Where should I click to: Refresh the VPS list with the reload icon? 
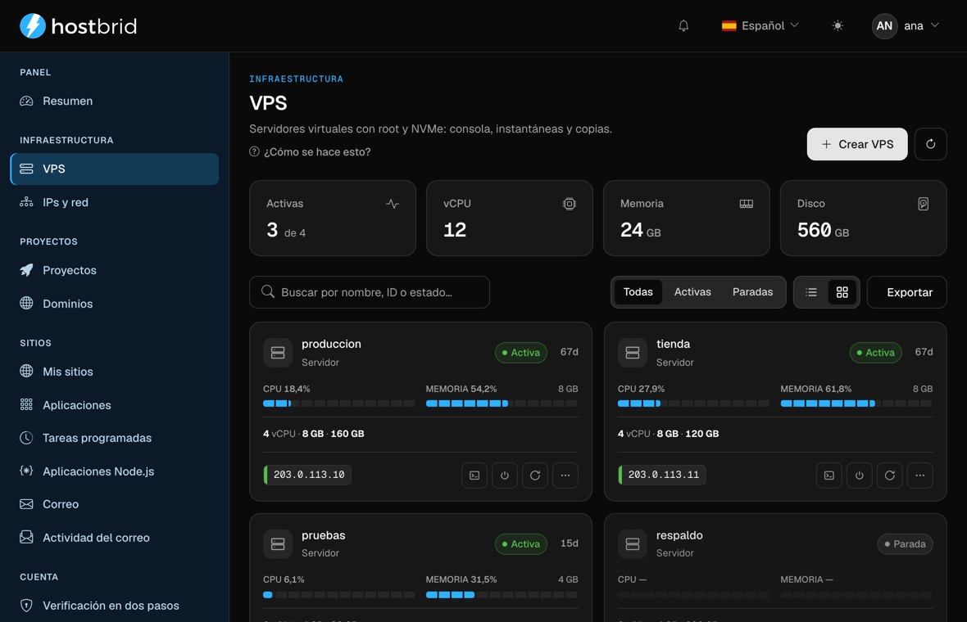pyautogui.click(x=931, y=144)
